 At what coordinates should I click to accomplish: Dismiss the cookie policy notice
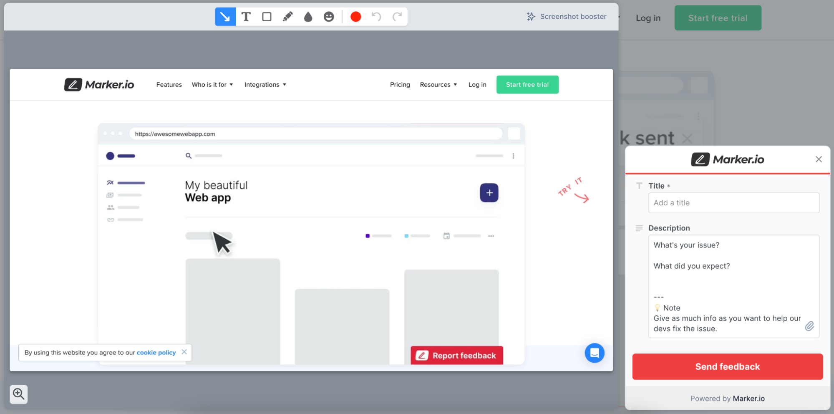click(x=184, y=352)
